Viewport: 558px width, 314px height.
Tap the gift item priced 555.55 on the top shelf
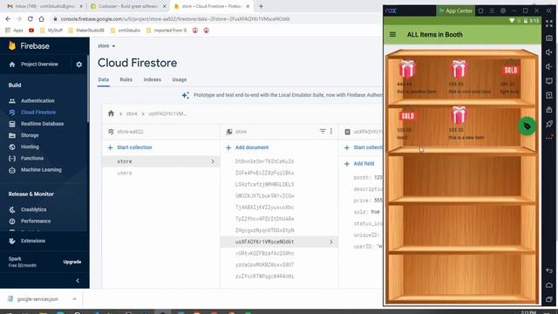pos(459,69)
